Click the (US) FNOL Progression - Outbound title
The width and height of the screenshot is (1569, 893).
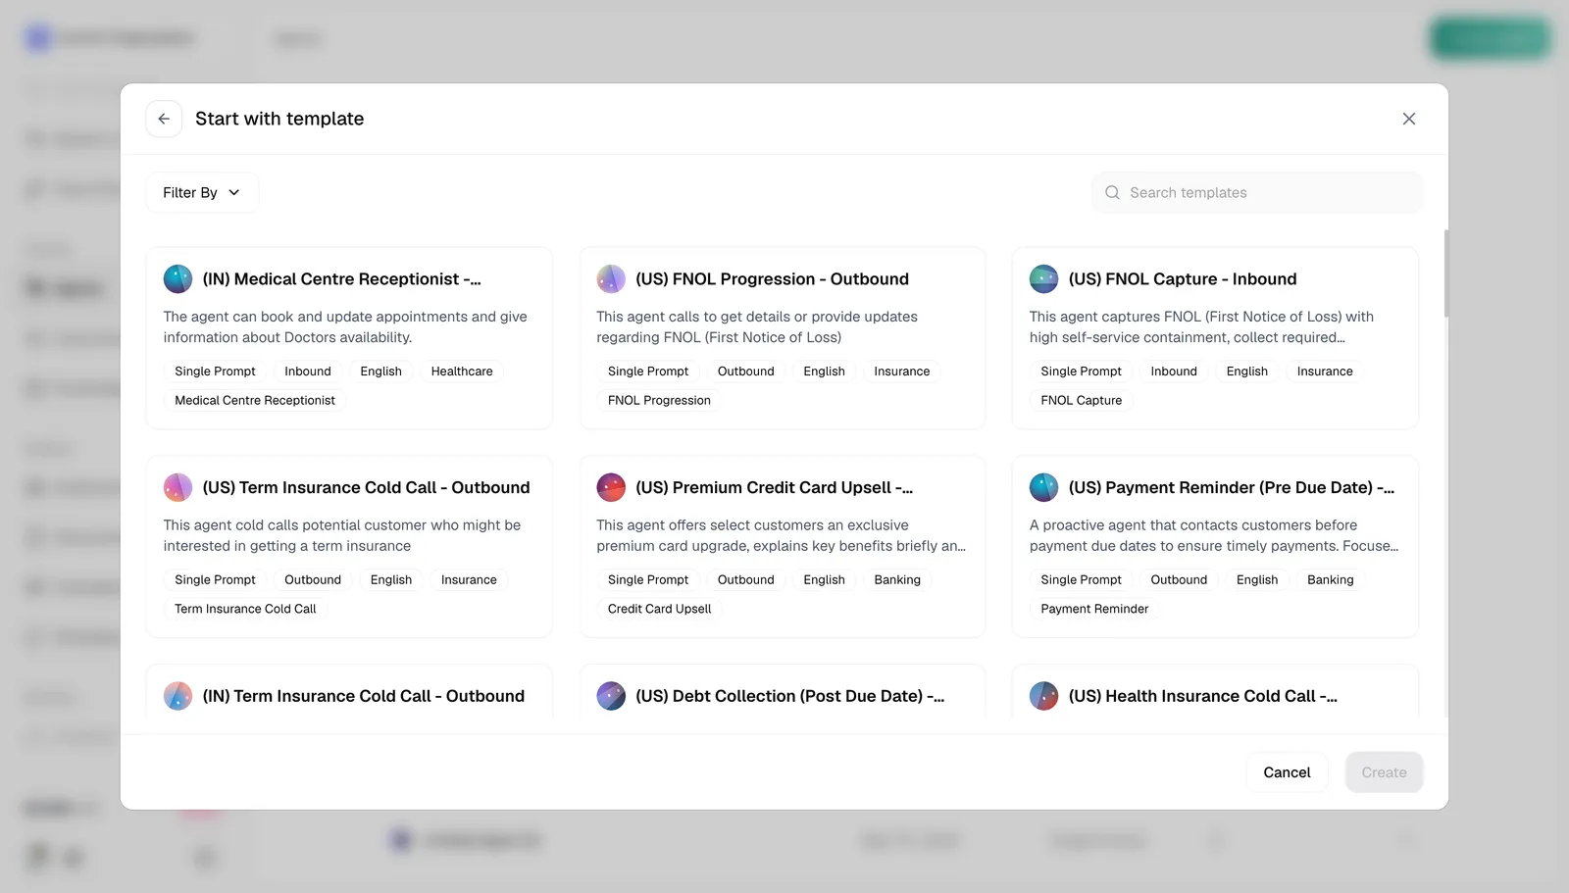(x=772, y=279)
